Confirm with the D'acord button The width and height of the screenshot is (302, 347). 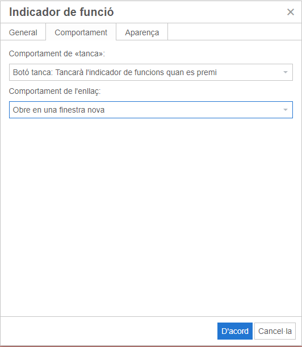tap(234, 331)
